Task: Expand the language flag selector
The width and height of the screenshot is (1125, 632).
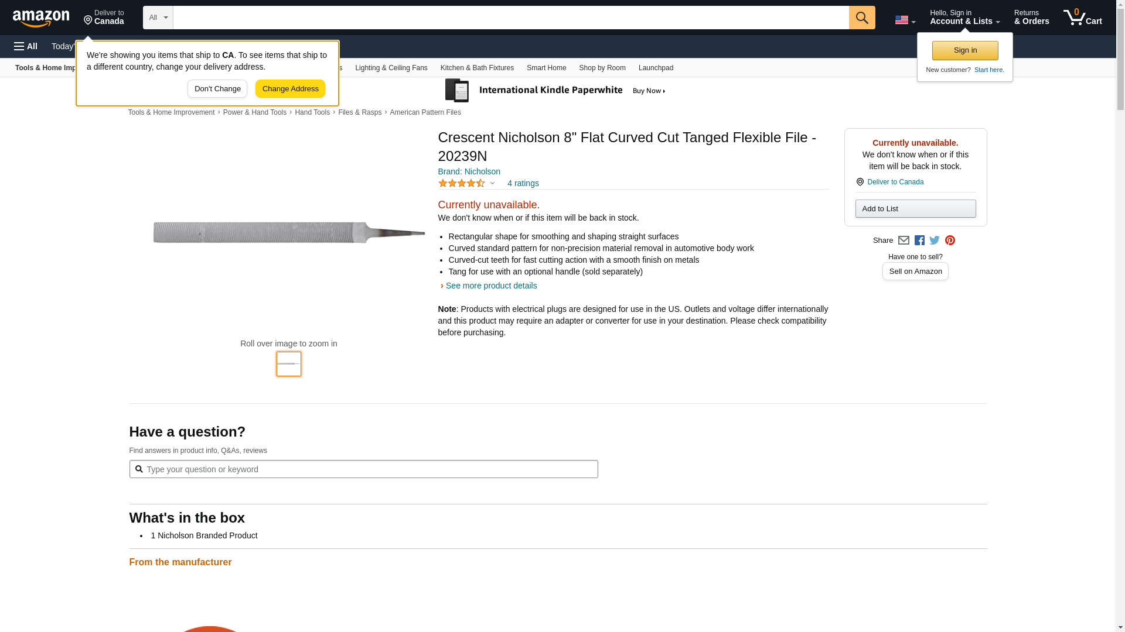Action: tap(905, 20)
